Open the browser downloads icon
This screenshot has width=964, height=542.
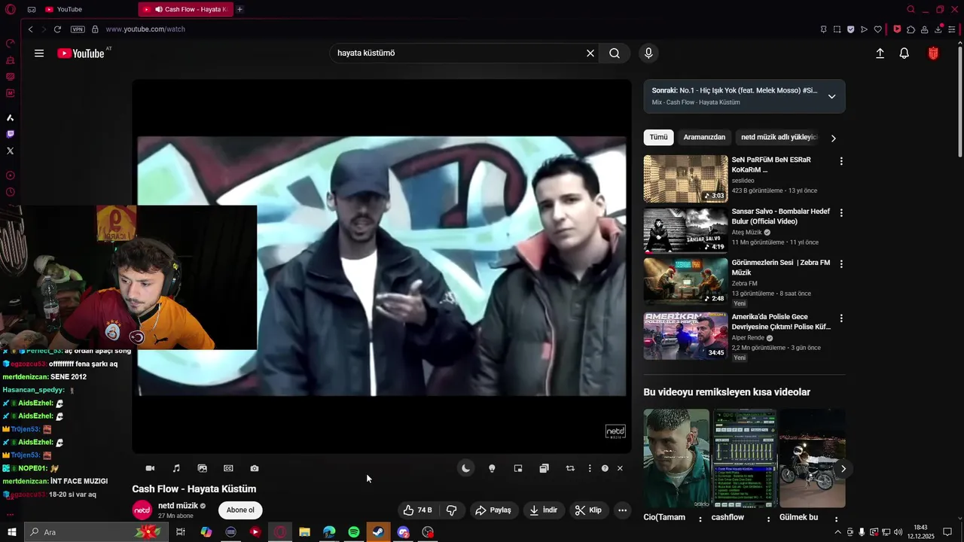[938, 29]
